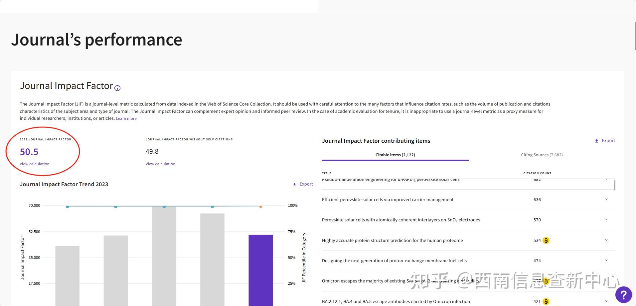
Task: Click open access icon beside 421 citations
Action: [x=546, y=302]
